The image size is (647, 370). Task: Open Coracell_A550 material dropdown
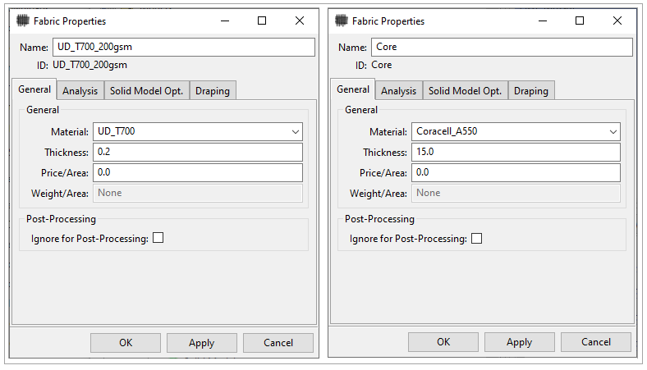(x=613, y=131)
